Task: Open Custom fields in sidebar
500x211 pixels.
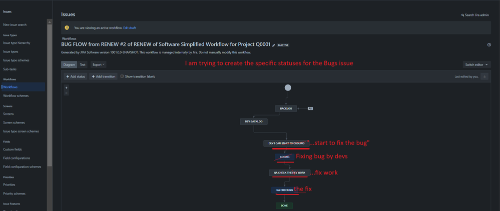Action: [13, 149]
